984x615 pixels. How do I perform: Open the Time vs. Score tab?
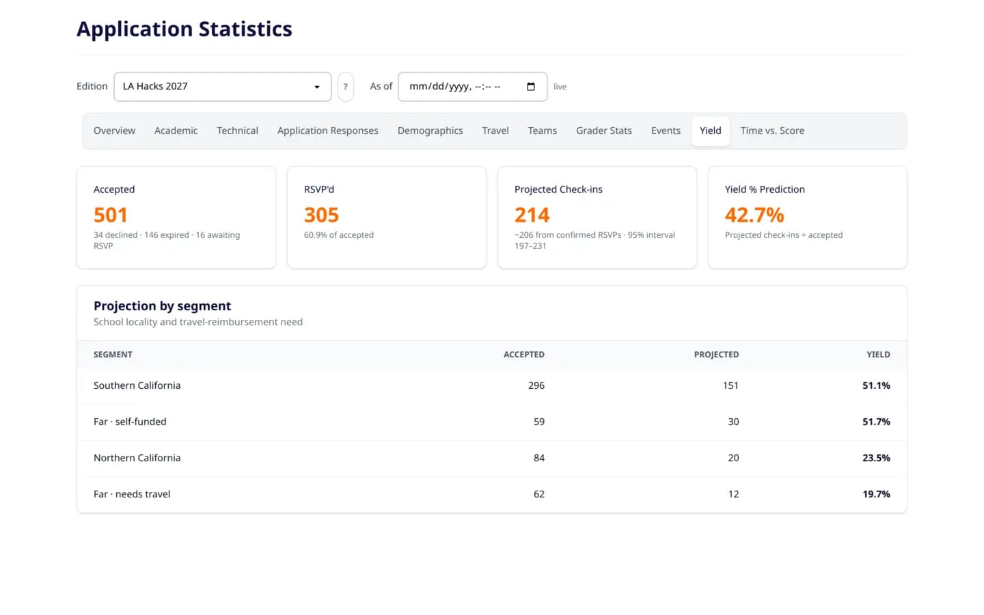(x=772, y=131)
